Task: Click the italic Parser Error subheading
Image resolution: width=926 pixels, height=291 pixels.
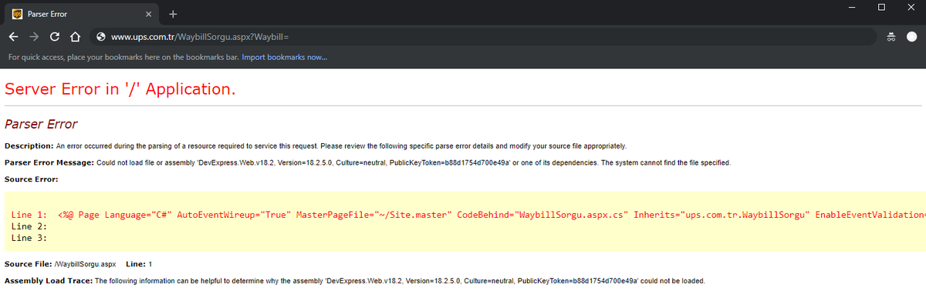Action: tap(41, 124)
